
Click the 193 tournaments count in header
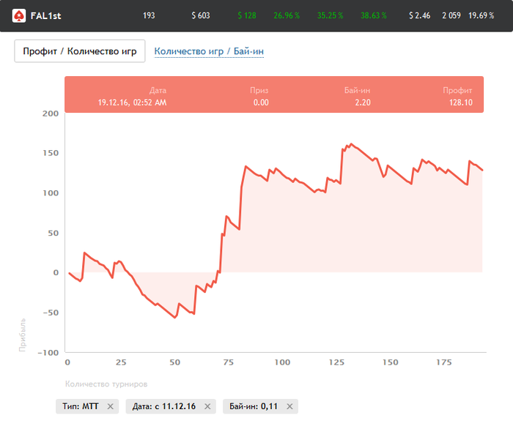[x=149, y=15]
